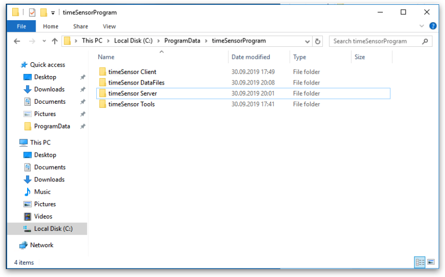
Task: Open Documents under This PC
Action: 49,167
